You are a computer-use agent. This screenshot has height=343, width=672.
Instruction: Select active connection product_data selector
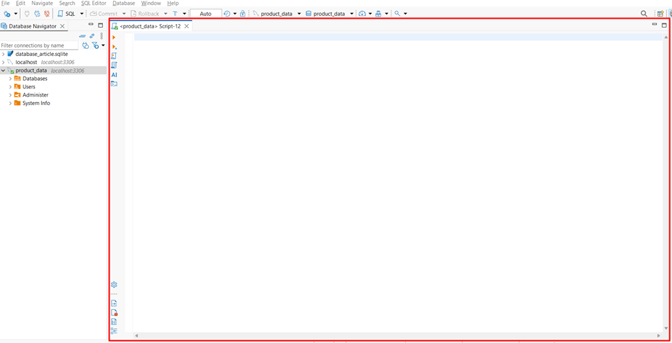coord(277,14)
